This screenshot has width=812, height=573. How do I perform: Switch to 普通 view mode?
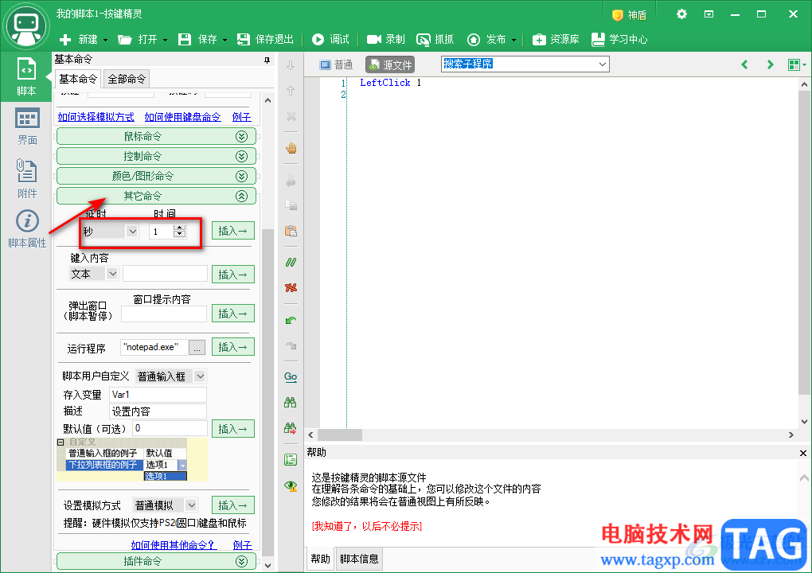click(336, 64)
